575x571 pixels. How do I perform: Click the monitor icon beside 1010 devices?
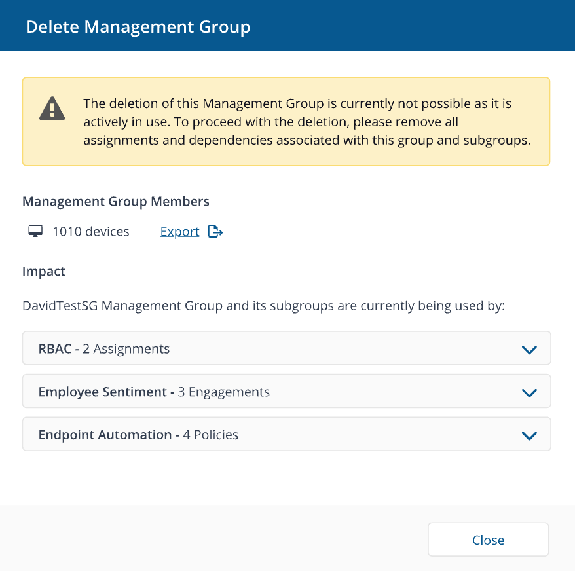[36, 232]
